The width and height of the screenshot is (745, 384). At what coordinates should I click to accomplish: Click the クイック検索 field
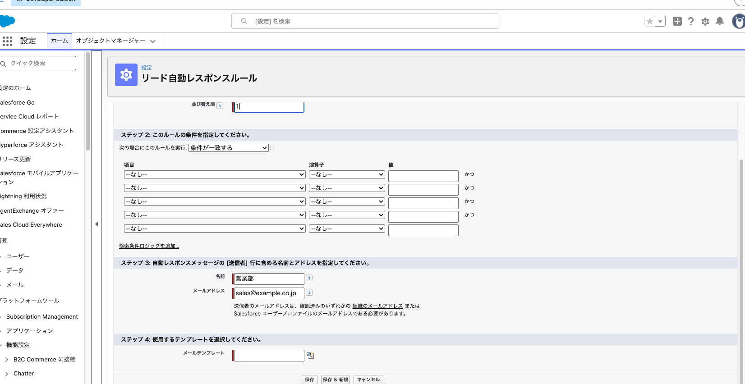(x=38, y=63)
